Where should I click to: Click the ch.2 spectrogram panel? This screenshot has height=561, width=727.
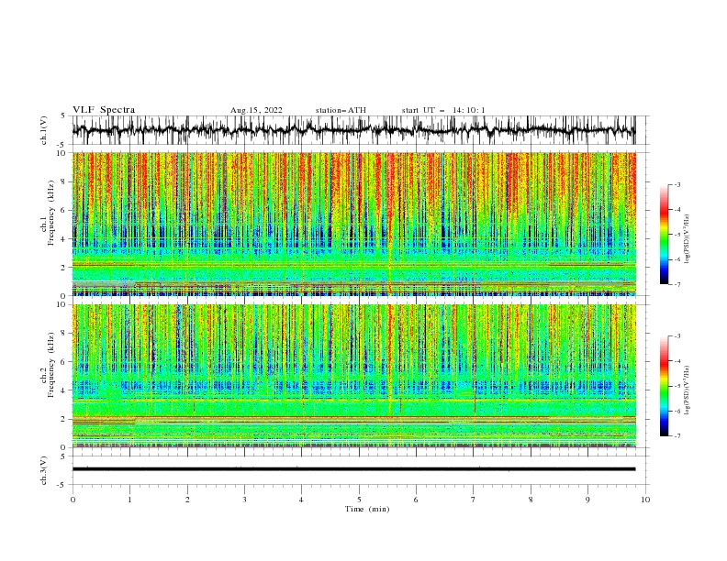[353, 376]
